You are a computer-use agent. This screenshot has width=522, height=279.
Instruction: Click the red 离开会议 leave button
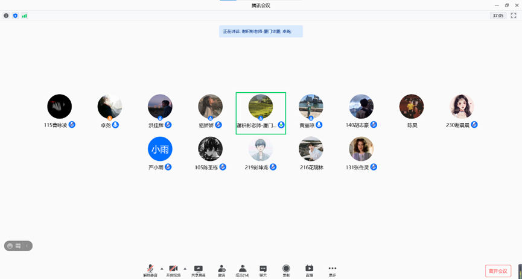pyautogui.click(x=498, y=271)
